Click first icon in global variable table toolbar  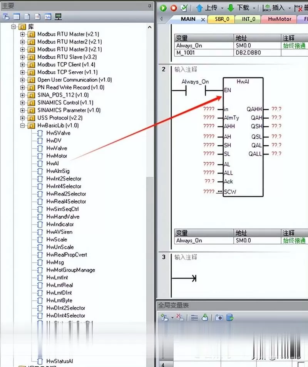tap(164, 318)
